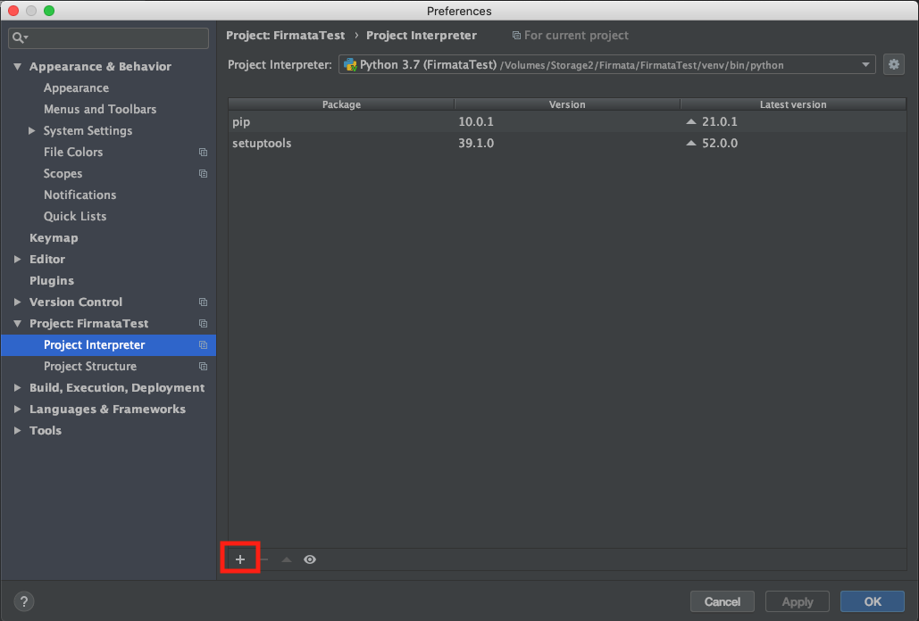Sort by the Latest version column header
919x621 pixels.
pyautogui.click(x=793, y=104)
